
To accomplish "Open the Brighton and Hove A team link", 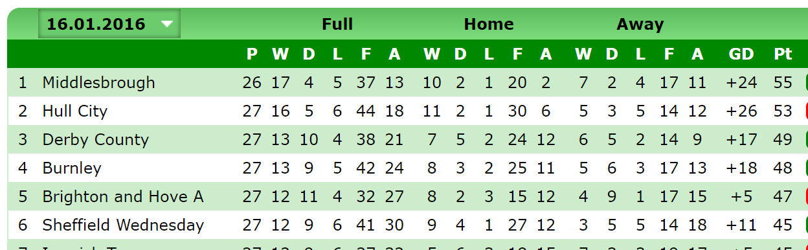I will [x=122, y=196].
